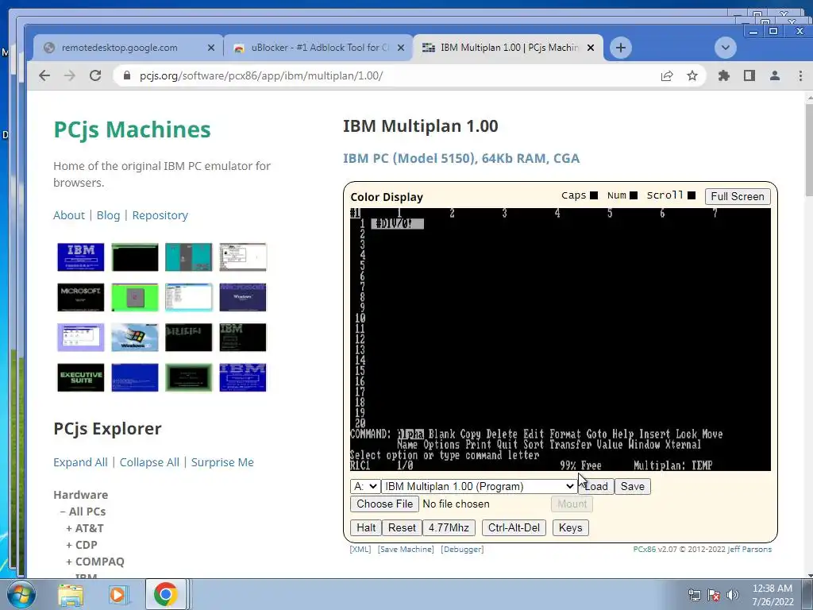Expand the AT&T tree node
813x610 pixels.
[x=84, y=528]
